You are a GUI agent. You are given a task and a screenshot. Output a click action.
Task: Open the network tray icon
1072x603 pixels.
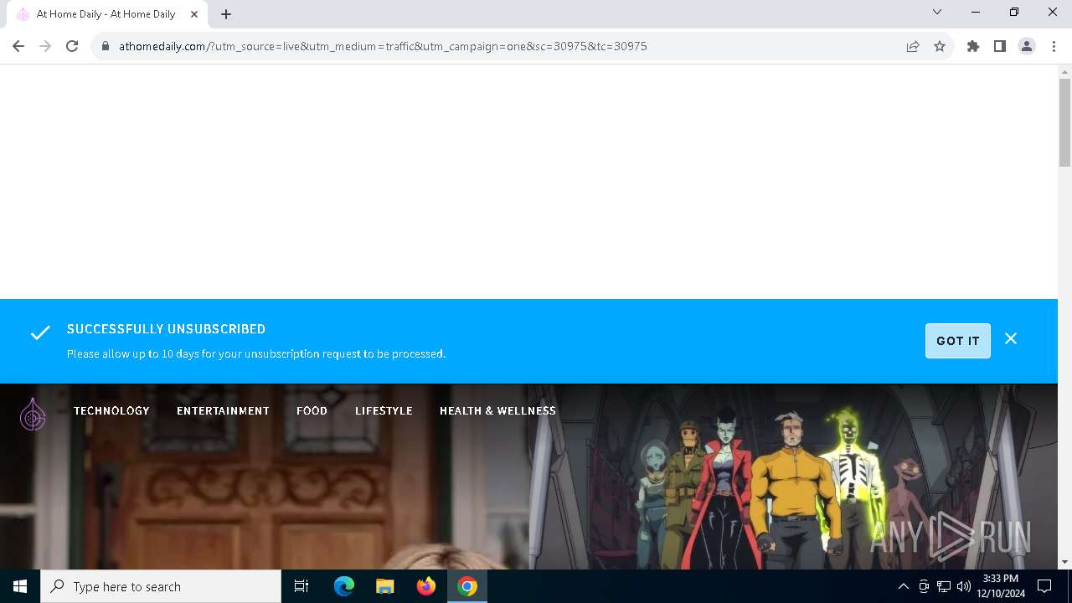pyautogui.click(x=944, y=586)
